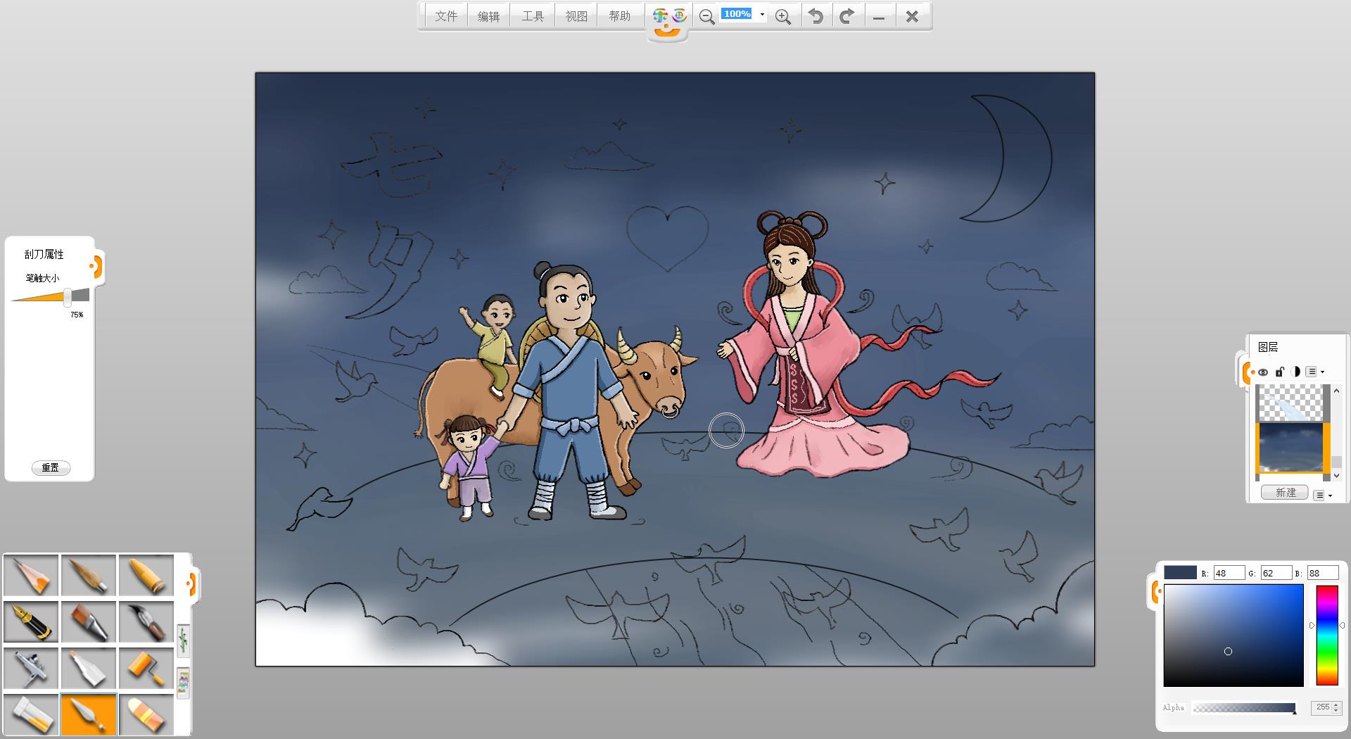
Task: Choose the airbrush spray gun tool
Action: 31,668
